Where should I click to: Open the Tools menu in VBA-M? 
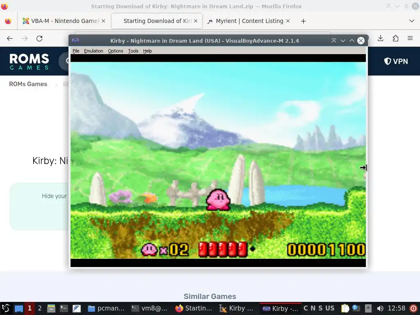pos(133,51)
